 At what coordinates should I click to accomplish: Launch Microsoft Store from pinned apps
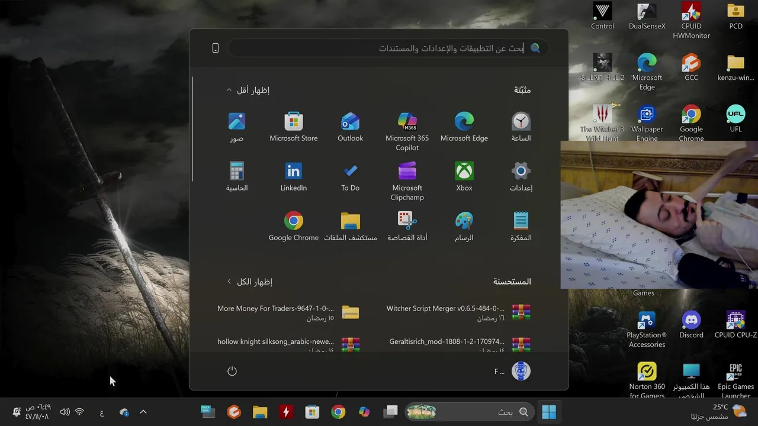click(294, 127)
